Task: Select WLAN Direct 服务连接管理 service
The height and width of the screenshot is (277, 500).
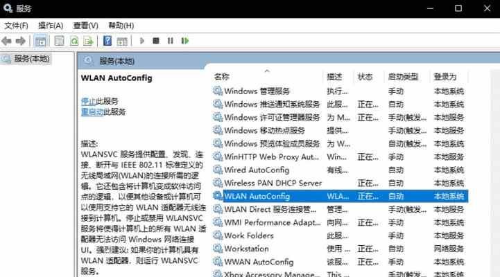Action: click(270, 209)
